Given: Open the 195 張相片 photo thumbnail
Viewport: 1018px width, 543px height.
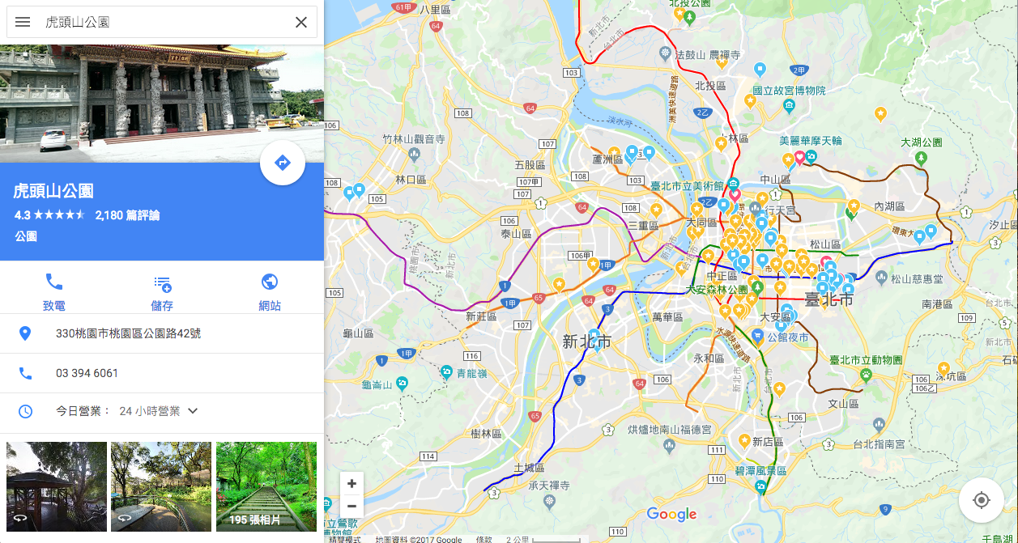Looking at the screenshot, I should [x=266, y=486].
